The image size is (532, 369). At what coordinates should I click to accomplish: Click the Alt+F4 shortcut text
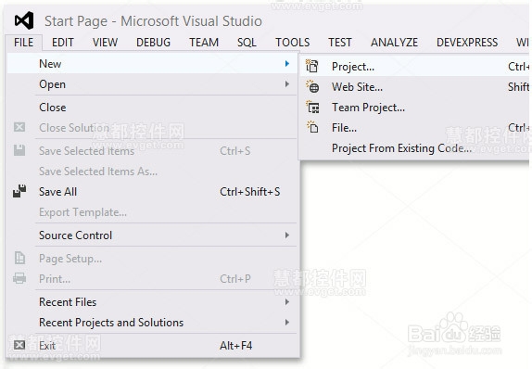tap(235, 346)
